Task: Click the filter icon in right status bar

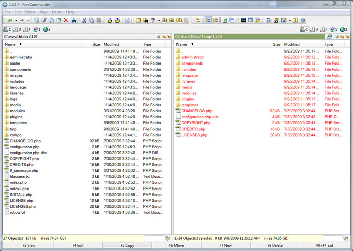Action: coord(346,238)
